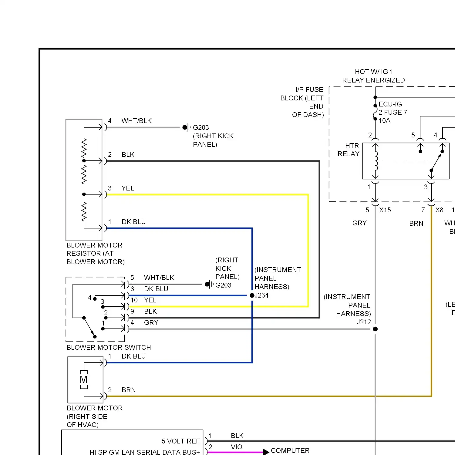Select the BLOWER MOTOR SWITCH label
Viewport: 455px width, 455px height.
109,347
